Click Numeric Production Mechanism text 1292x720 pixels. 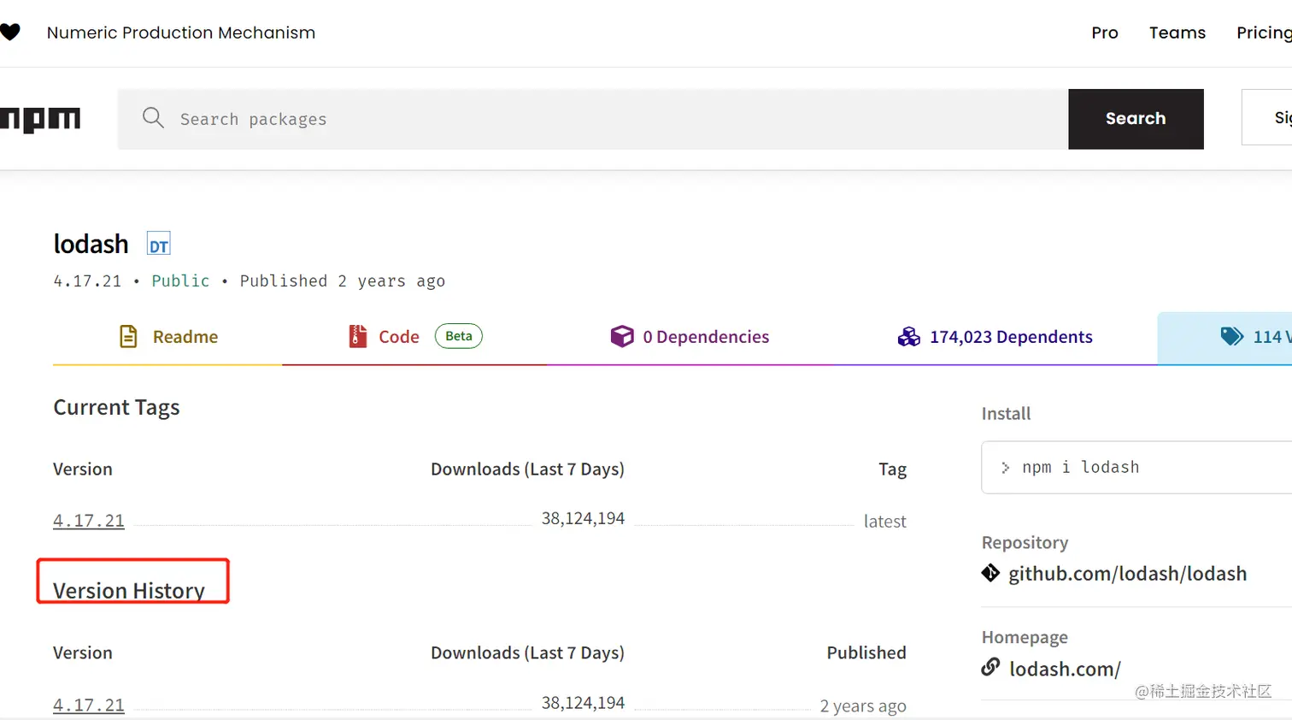(x=181, y=32)
